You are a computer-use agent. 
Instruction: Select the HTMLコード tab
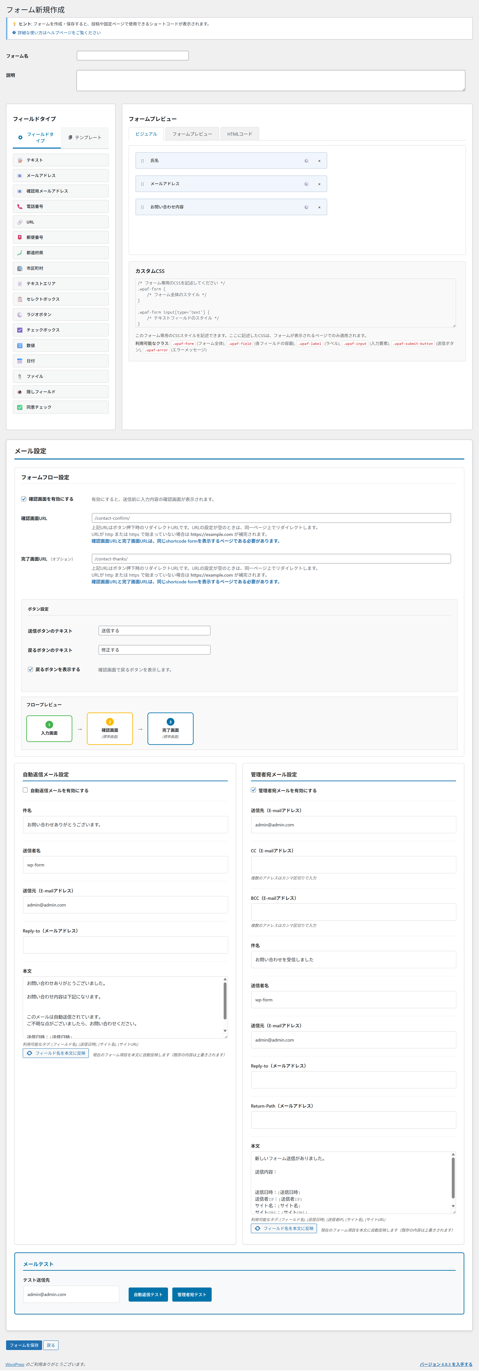(x=240, y=134)
